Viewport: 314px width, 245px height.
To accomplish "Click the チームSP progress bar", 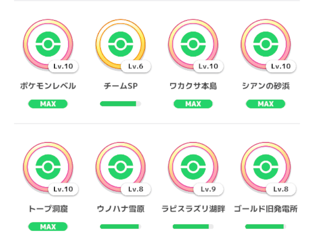I will [x=121, y=104].
